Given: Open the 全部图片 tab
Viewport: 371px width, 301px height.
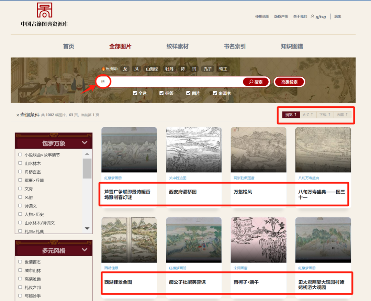Looking at the screenshot, I should [120, 46].
